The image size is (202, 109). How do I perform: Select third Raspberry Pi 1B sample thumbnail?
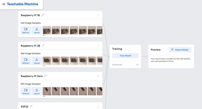pos(65,30)
